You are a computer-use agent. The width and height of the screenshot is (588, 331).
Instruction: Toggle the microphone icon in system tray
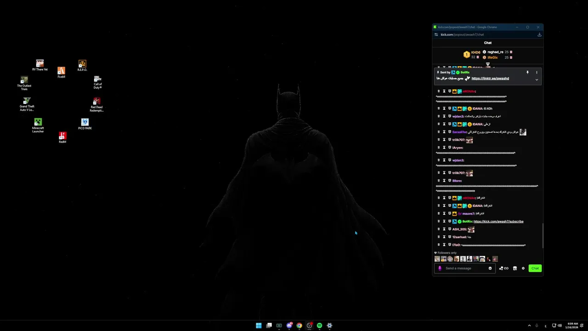[x=537, y=325]
